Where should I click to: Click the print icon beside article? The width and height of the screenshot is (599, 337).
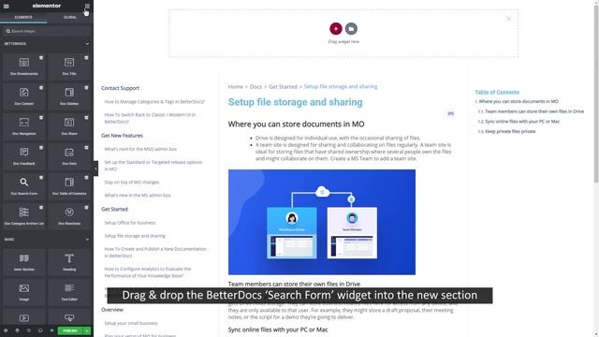[x=451, y=113]
